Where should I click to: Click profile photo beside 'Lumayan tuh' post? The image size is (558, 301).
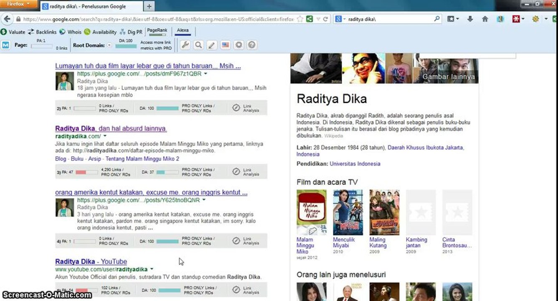click(x=64, y=81)
